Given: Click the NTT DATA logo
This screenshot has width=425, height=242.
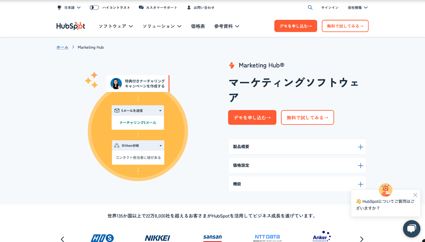Looking at the screenshot, I should [x=267, y=238].
